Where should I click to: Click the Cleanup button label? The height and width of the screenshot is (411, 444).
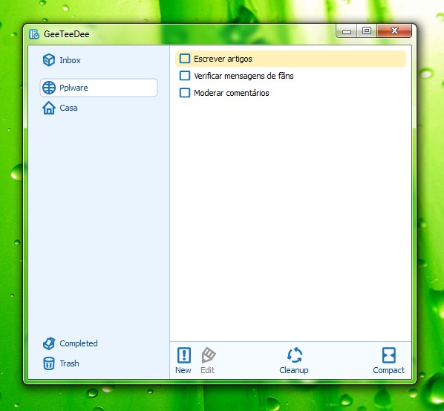tap(294, 370)
